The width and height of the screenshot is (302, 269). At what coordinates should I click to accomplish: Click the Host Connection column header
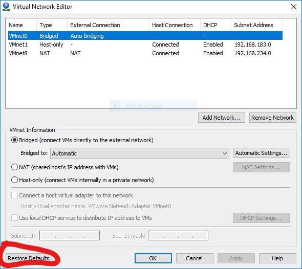[175, 25]
